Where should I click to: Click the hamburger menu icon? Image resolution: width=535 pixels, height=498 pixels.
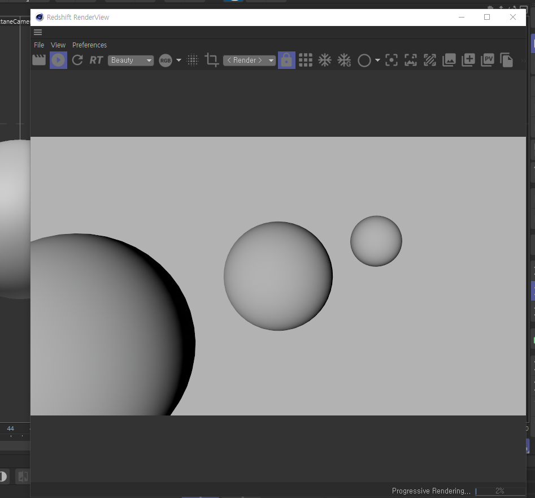pyautogui.click(x=38, y=32)
